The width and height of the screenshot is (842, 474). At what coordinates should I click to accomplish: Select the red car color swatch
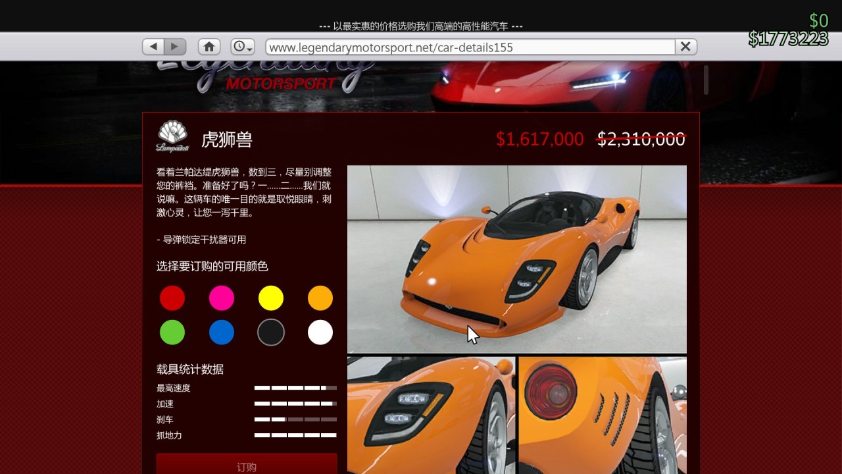click(x=172, y=298)
